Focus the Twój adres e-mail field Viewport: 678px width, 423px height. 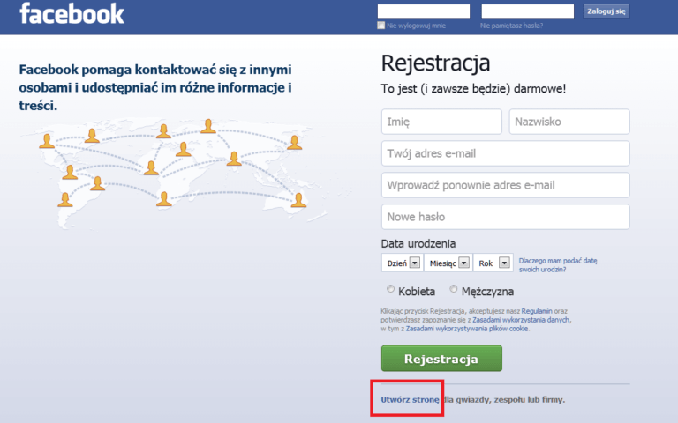(506, 153)
